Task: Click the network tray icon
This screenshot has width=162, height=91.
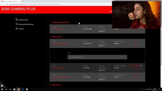Action: 149,89
